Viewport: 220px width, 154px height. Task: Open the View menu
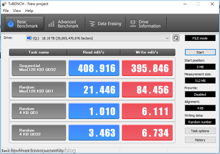pos(17,11)
